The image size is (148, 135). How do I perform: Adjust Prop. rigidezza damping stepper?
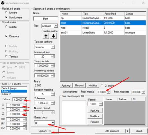[x=143, y=92]
